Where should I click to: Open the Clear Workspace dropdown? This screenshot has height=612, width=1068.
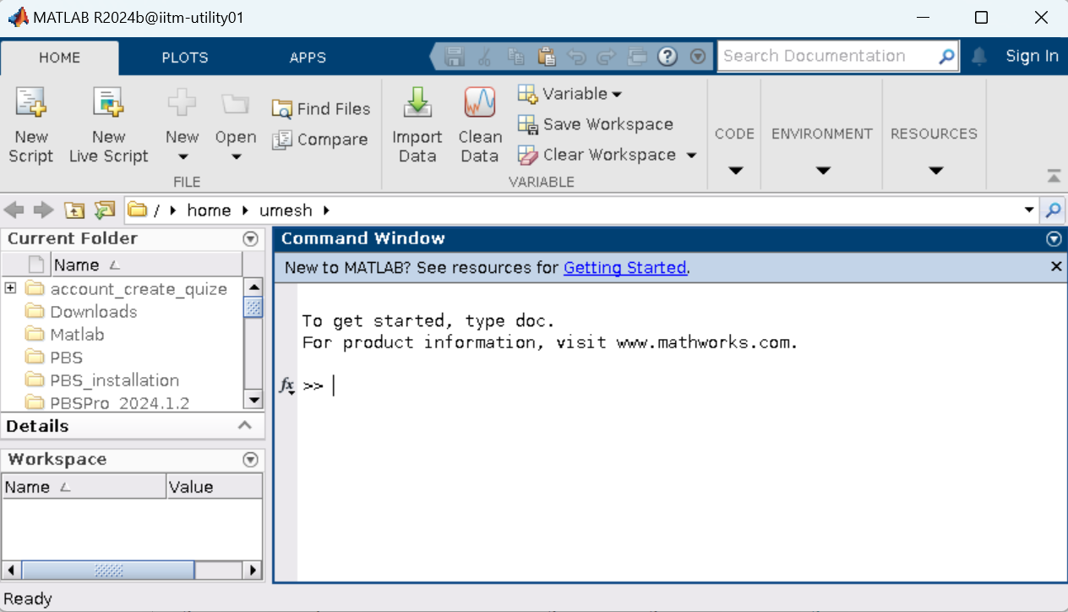pyautogui.click(x=691, y=155)
